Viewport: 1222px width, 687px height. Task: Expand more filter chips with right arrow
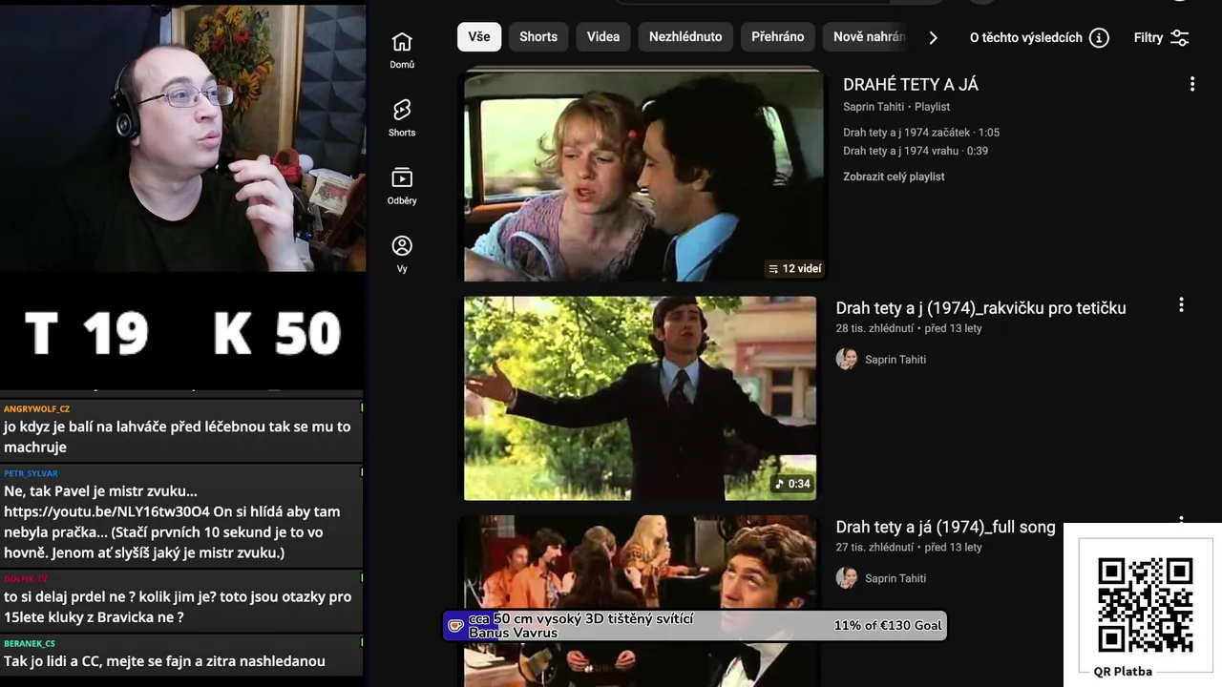tap(933, 37)
